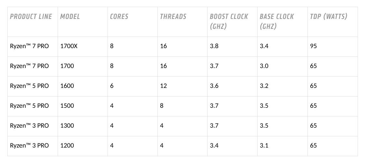This screenshot has height=162, width=367.
Task: Select the 1300 model cell
Action: [x=67, y=126]
